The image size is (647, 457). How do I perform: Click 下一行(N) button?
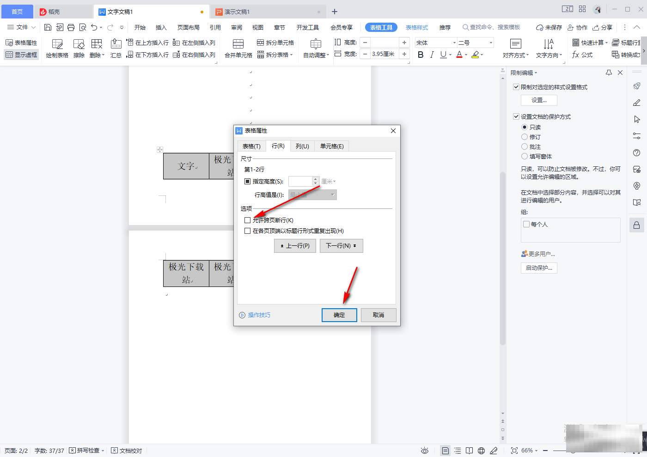click(x=341, y=246)
